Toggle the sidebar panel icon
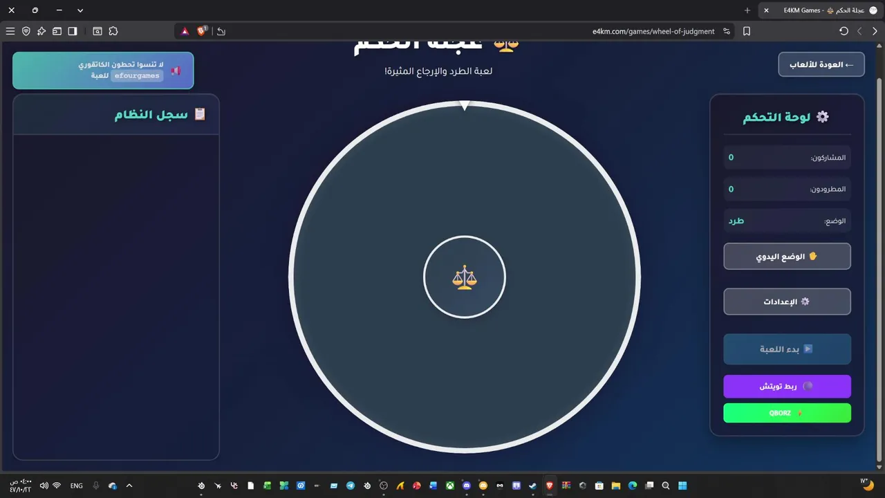The width and height of the screenshot is (885, 498). (73, 31)
